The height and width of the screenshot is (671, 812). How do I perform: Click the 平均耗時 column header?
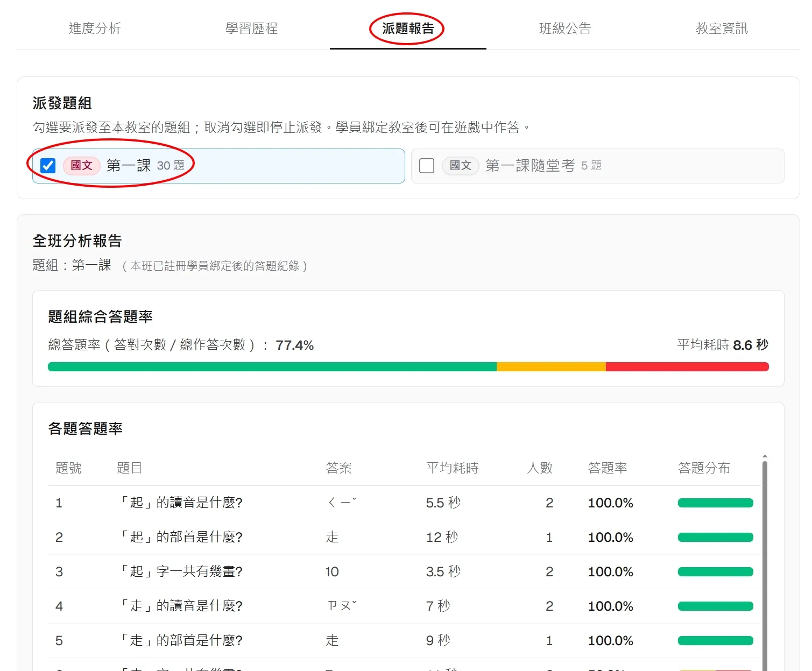click(452, 468)
